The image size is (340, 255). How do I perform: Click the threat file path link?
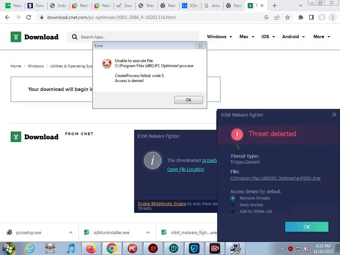tap(275, 178)
